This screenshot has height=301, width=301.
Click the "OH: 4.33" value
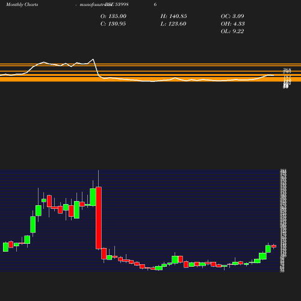(232, 24)
